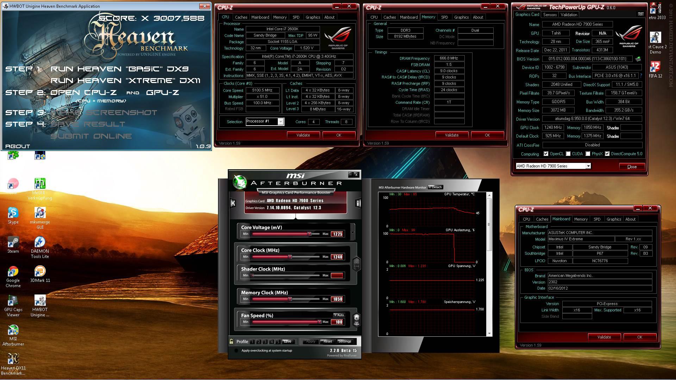The image size is (676, 380).
Task: Click the ROG logo in GPU-Z
Action: click(x=628, y=37)
